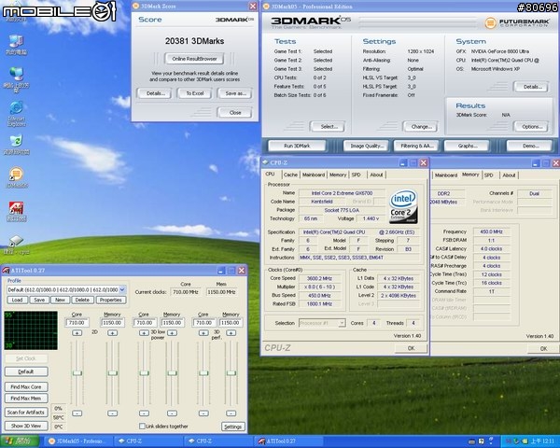Screen dimensions: 560x448
Task: Decrease 3D low power Memory clock minus button
Action: tap(172, 413)
